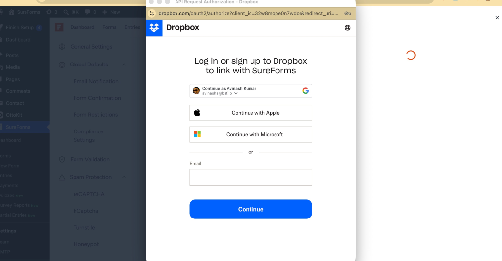The width and height of the screenshot is (502, 261).
Task: Open Dashboard in WordPress sidebar
Action: click(18, 40)
